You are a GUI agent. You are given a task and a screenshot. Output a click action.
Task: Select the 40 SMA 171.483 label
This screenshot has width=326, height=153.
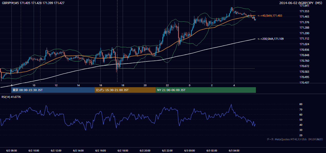click(270, 16)
